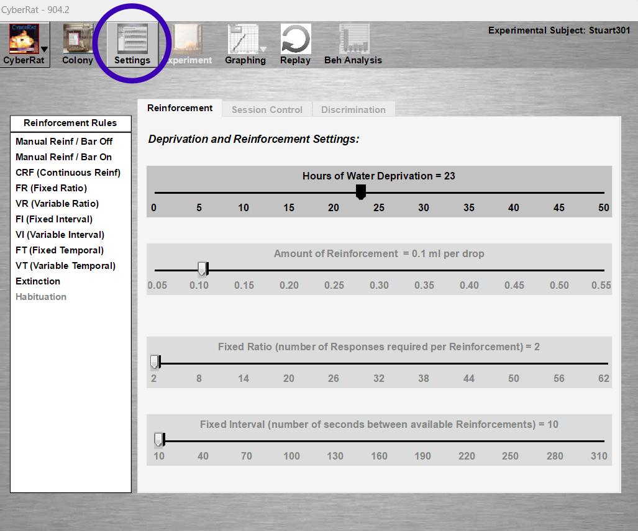Select VT (Variable Temporal) rule
638x531 pixels.
65,265
